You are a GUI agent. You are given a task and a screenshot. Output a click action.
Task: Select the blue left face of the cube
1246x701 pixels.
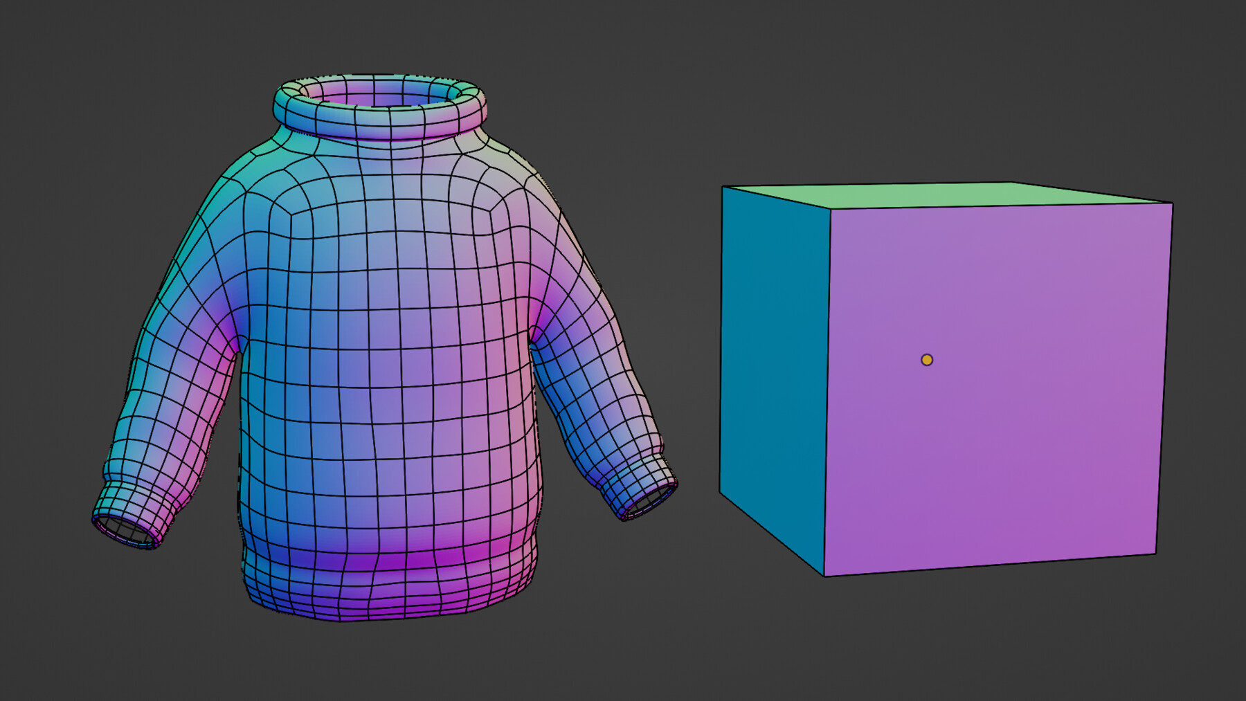coord(768,381)
